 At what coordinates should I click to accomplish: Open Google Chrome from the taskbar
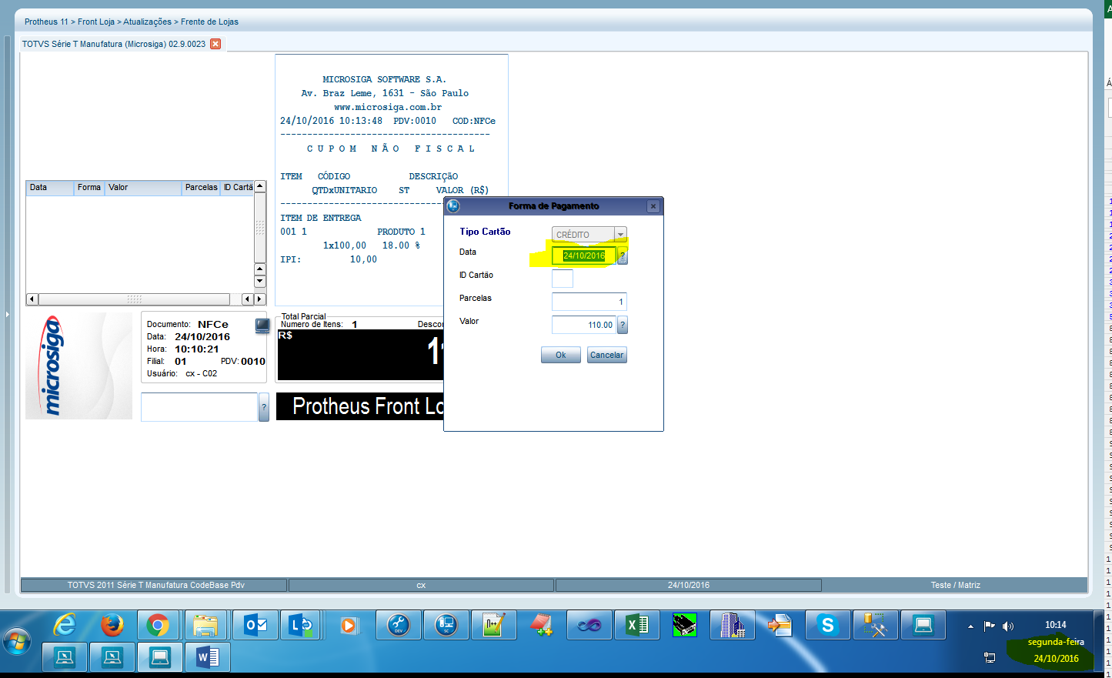tap(159, 625)
